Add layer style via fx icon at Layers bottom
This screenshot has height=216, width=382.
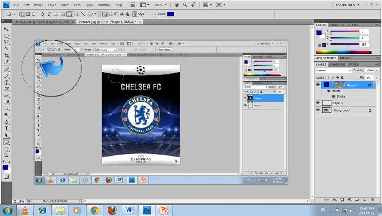click(x=335, y=200)
